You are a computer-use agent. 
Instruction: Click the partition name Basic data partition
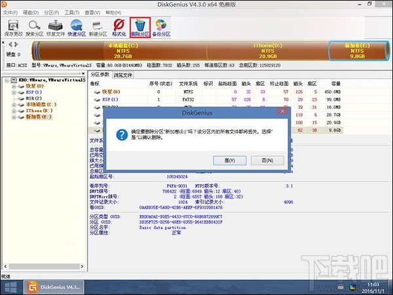162,227
